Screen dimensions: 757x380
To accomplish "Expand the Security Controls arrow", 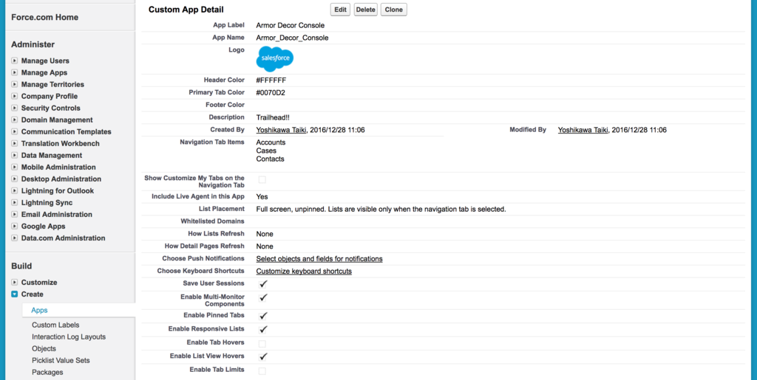I will (15, 108).
